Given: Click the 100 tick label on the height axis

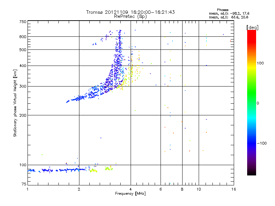Looking at the screenshot, I should pyautogui.click(x=23, y=165).
